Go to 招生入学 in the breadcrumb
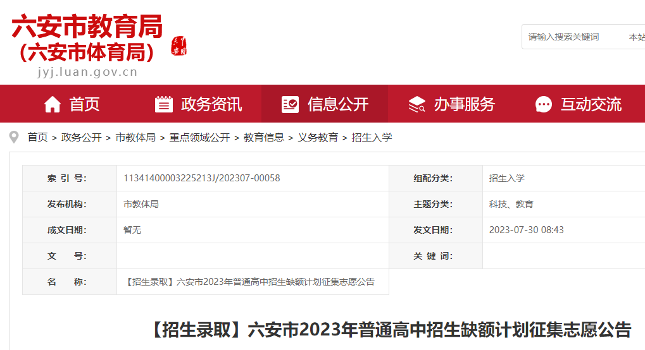This screenshot has width=645, height=350. (372, 137)
